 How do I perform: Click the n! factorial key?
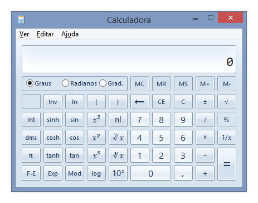pos(118,120)
